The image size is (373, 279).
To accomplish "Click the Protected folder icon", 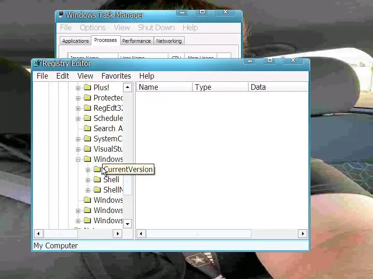I will point(88,98).
